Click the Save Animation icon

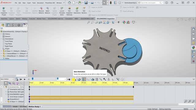(x=74, y=79)
